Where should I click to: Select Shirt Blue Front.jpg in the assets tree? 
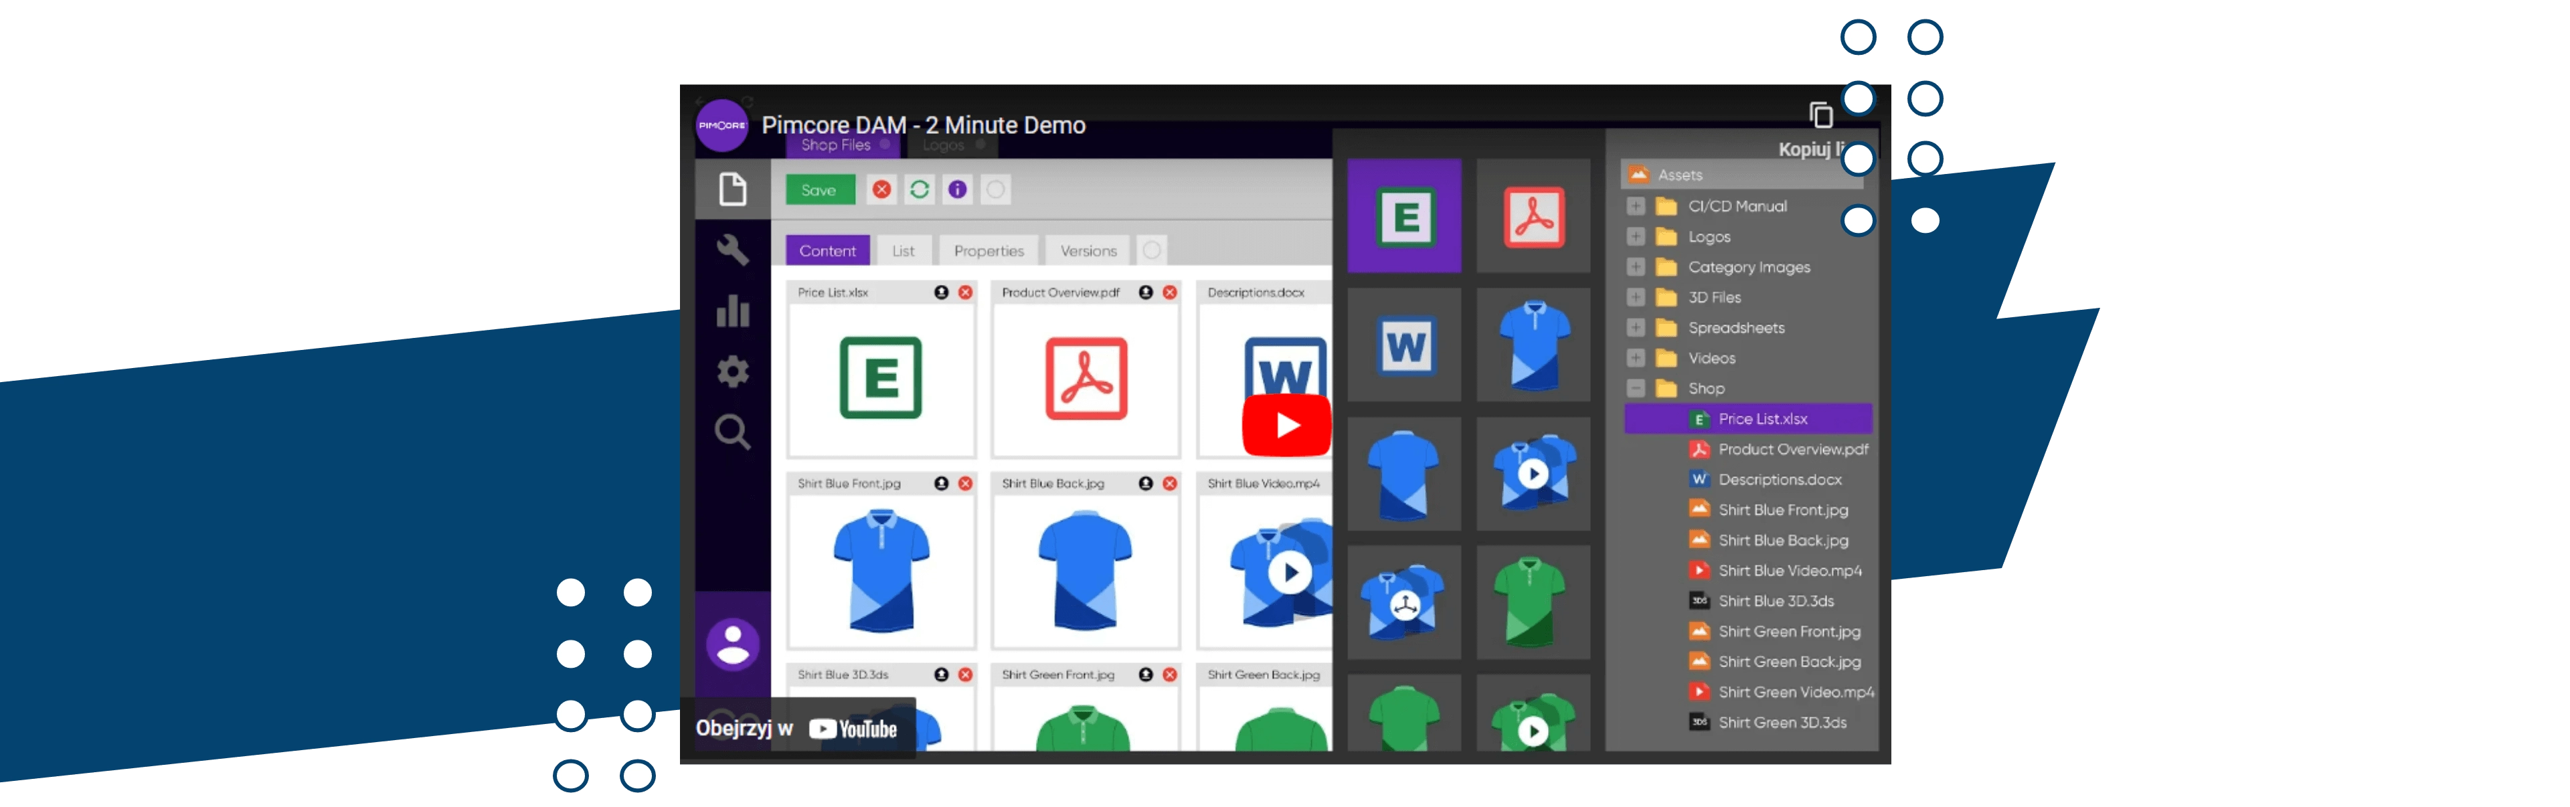[x=1769, y=511]
